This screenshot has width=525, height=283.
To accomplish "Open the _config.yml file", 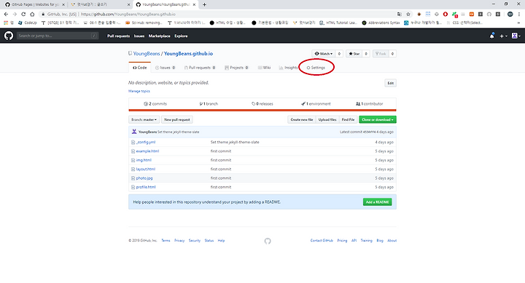I will (146, 143).
